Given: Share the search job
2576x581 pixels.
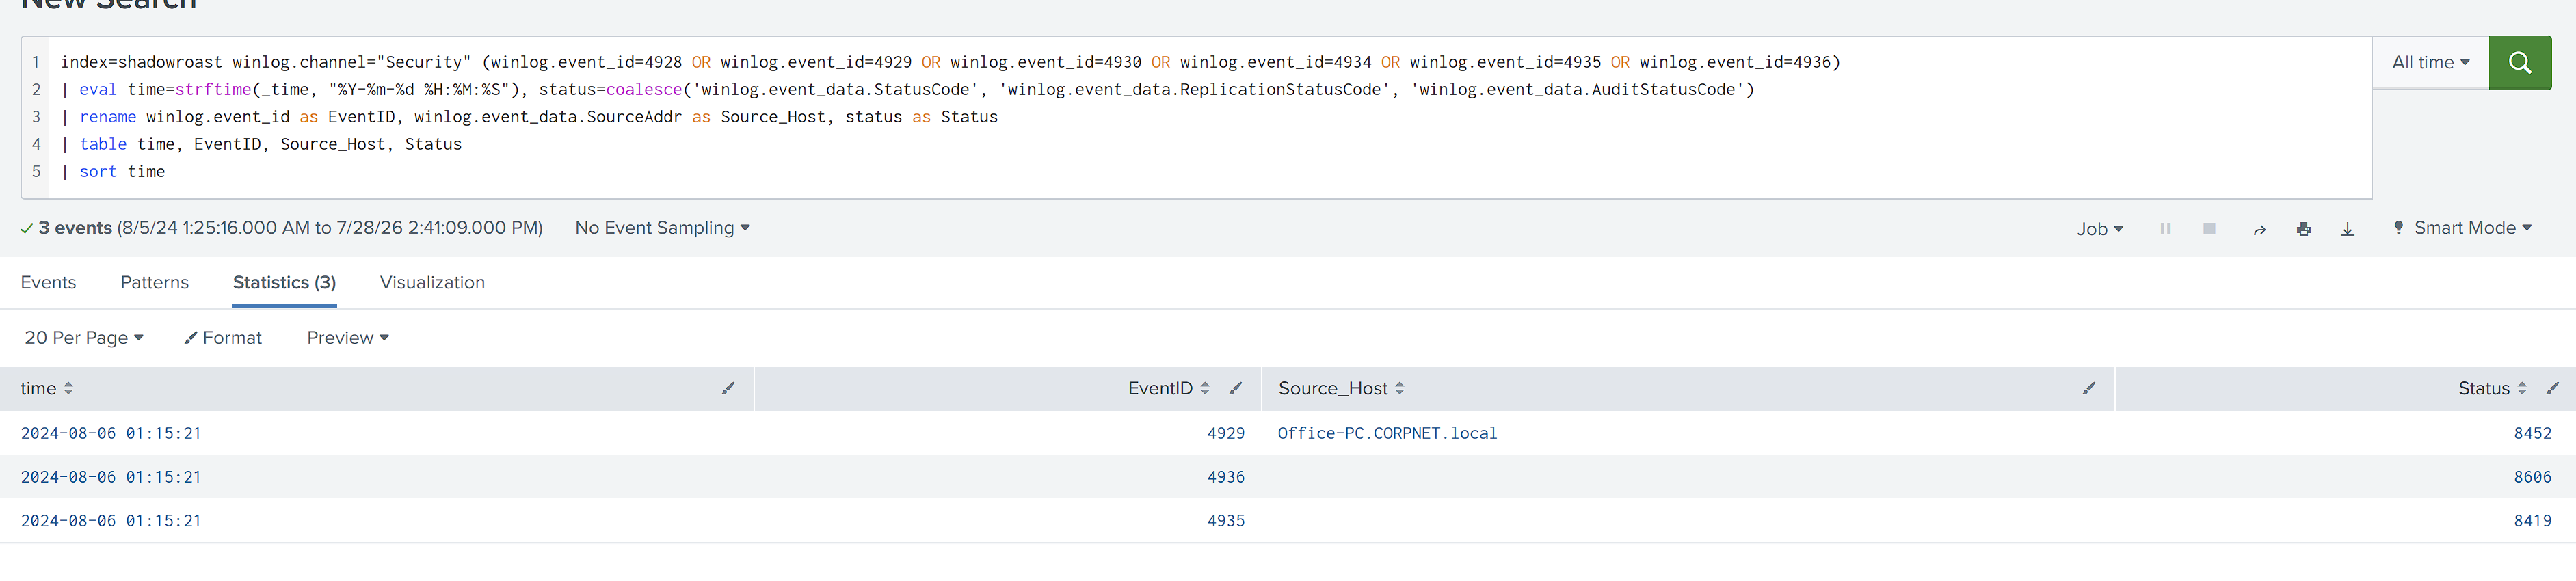Looking at the screenshot, I should click(2259, 229).
